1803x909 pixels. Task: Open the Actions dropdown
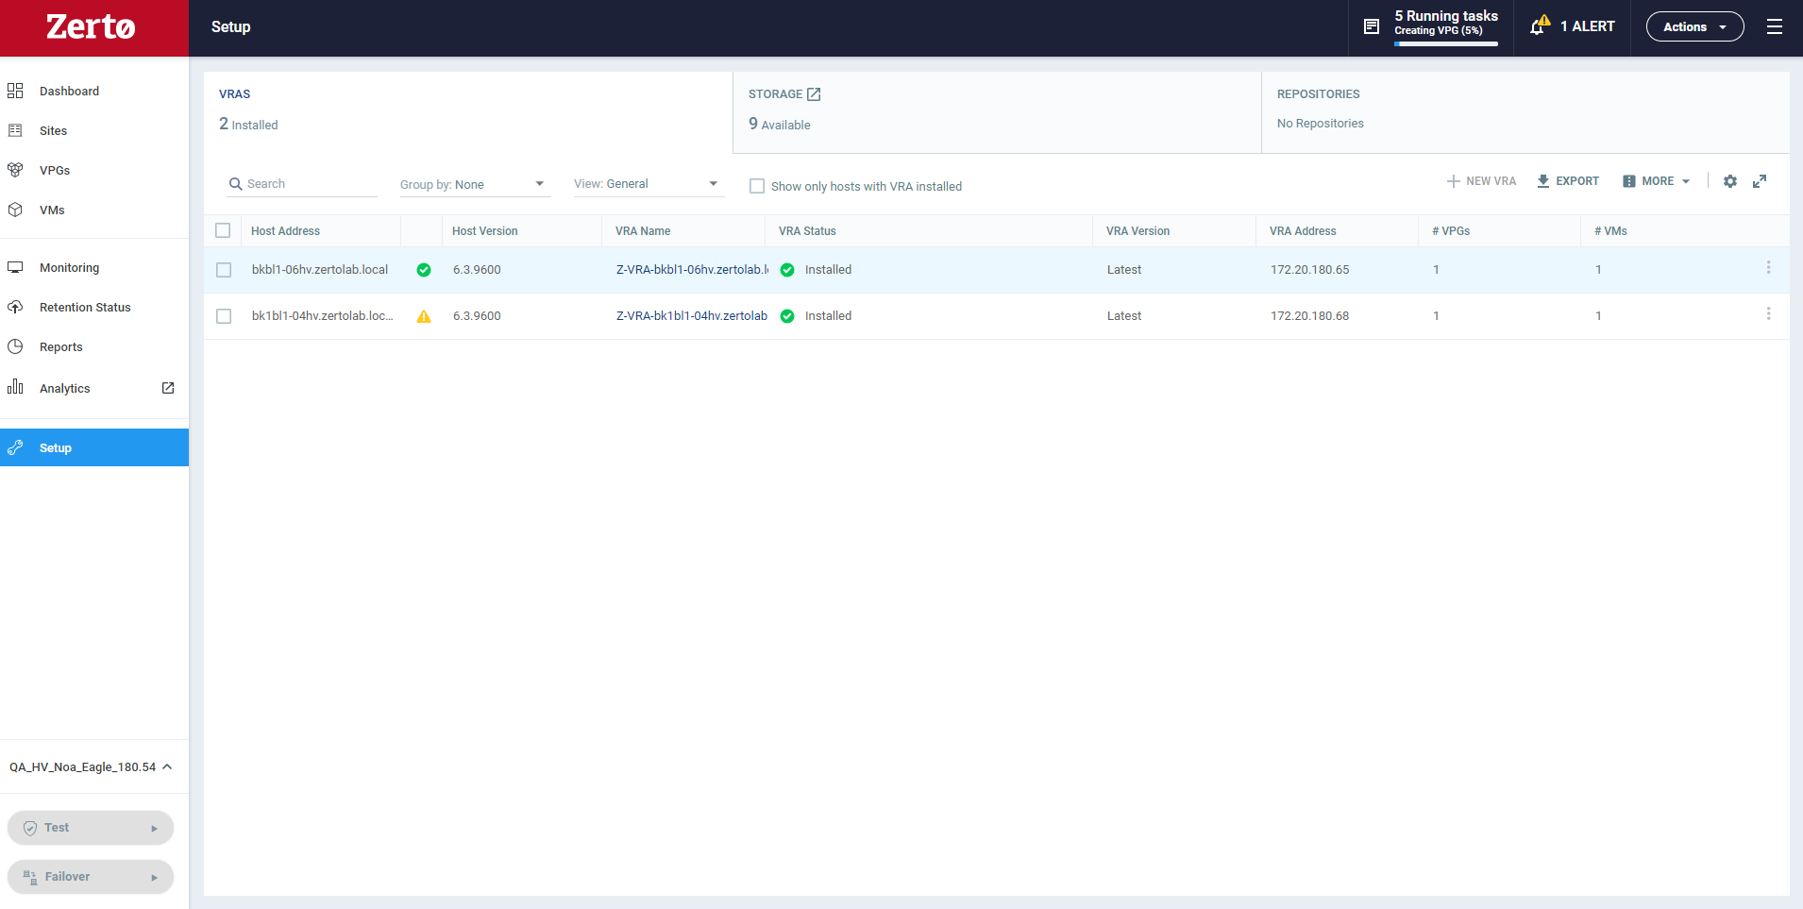click(1694, 26)
